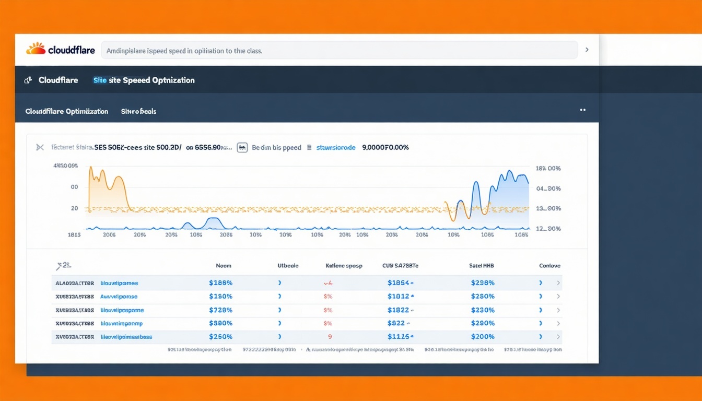Screen dimensions: 702x401
Task: Click inside the top search field
Action: pyautogui.click(x=340, y=50)
